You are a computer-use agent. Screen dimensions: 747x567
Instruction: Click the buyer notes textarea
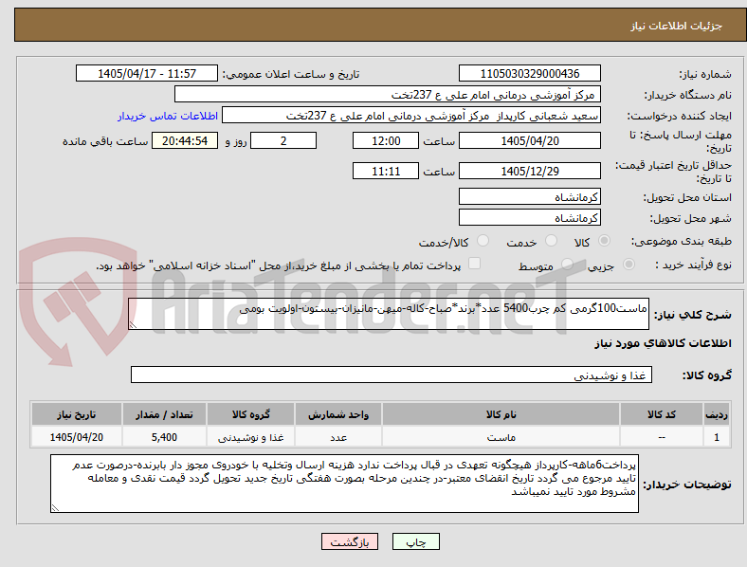(x=344, y=484)
